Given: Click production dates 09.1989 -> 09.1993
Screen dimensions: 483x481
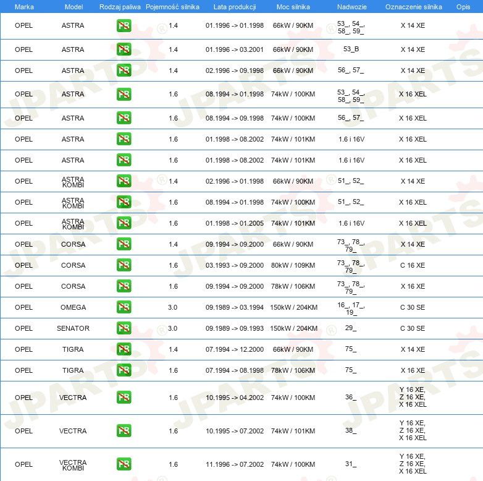Looking at the screenshot, I should coord(235,328).
